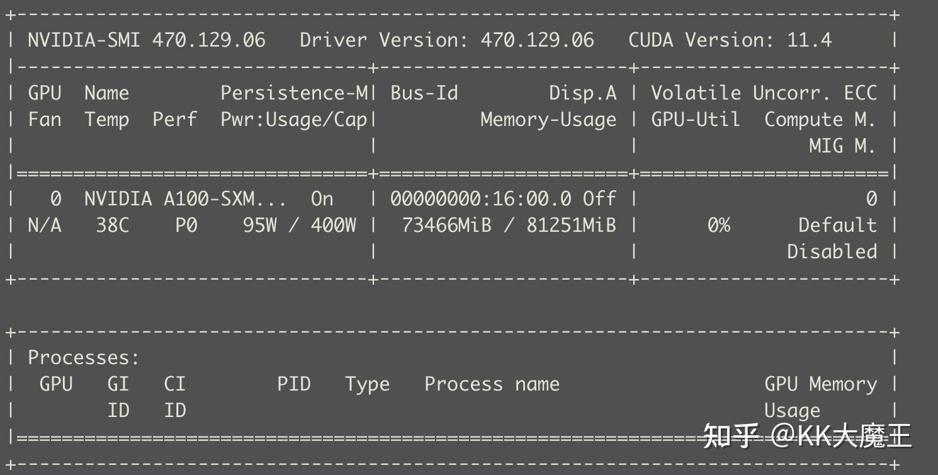Click the Volatile Uncorr. ECC header
The height and width of the screenshot is (475, 938).
[x=764, y=93]
